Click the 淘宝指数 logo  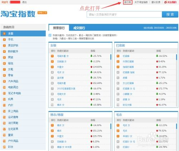[x=18, y=14]
